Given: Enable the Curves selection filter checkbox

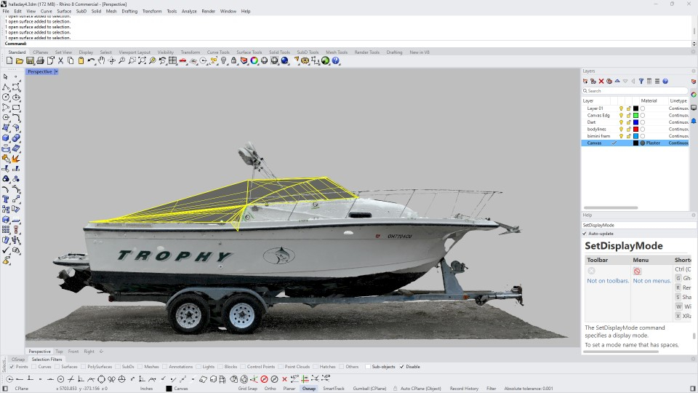Looking at the screenshot, I should [33, 367].
